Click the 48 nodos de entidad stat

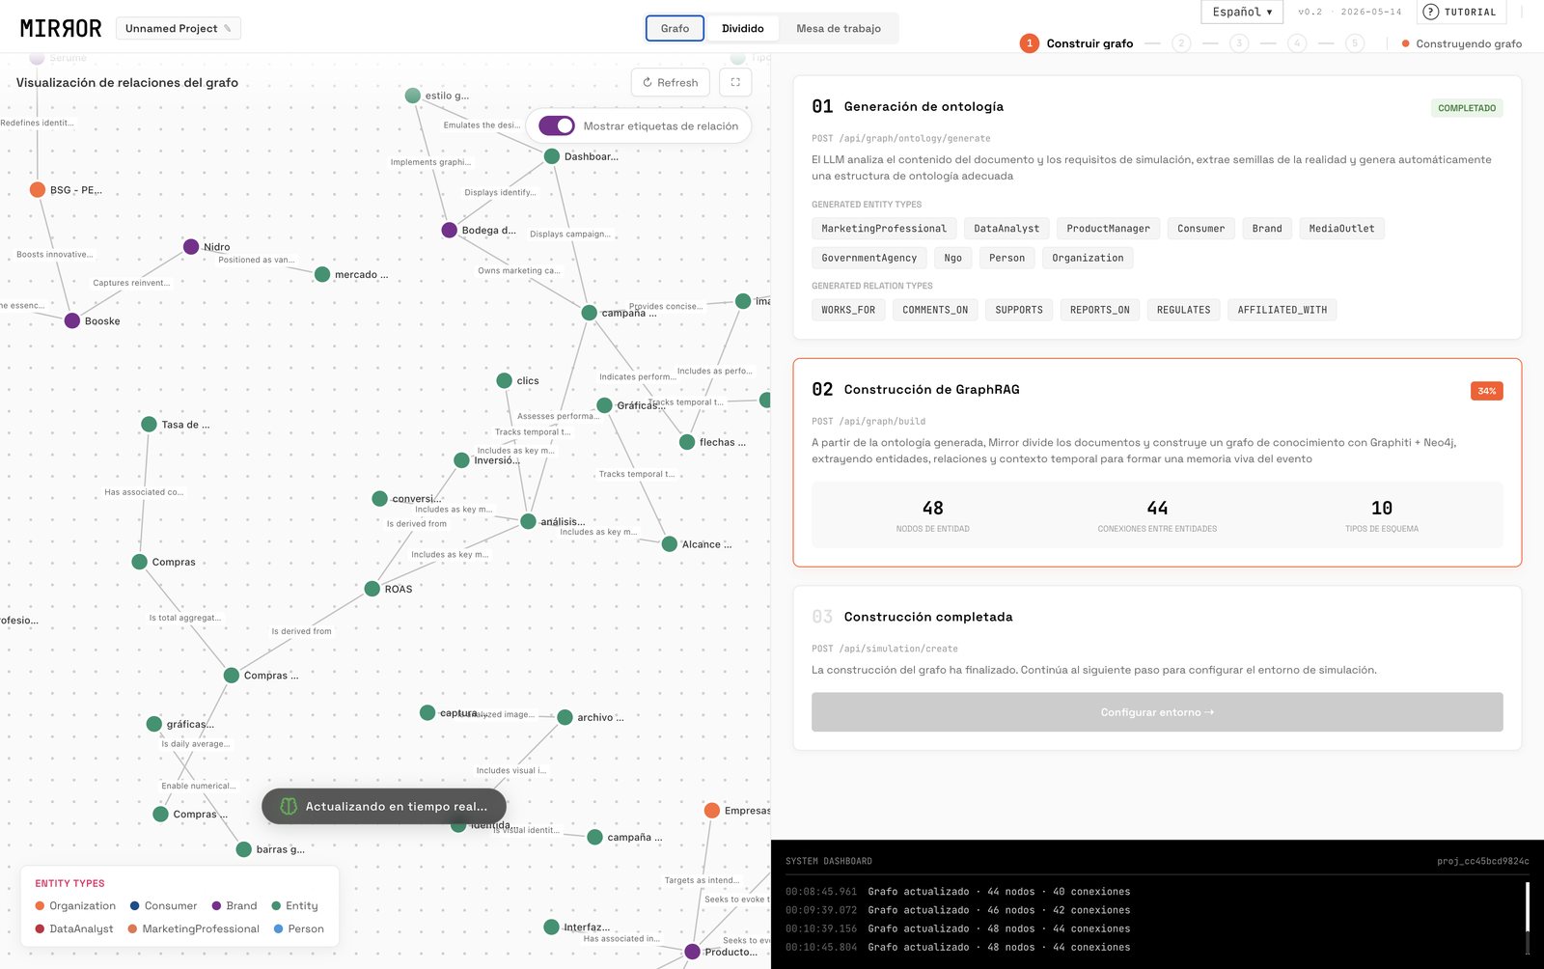[x=932, y=514]
